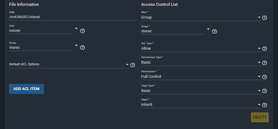This screenshot has height=129, width=278.
Task: Open help for Flags Type
Action: pos(265,91)
